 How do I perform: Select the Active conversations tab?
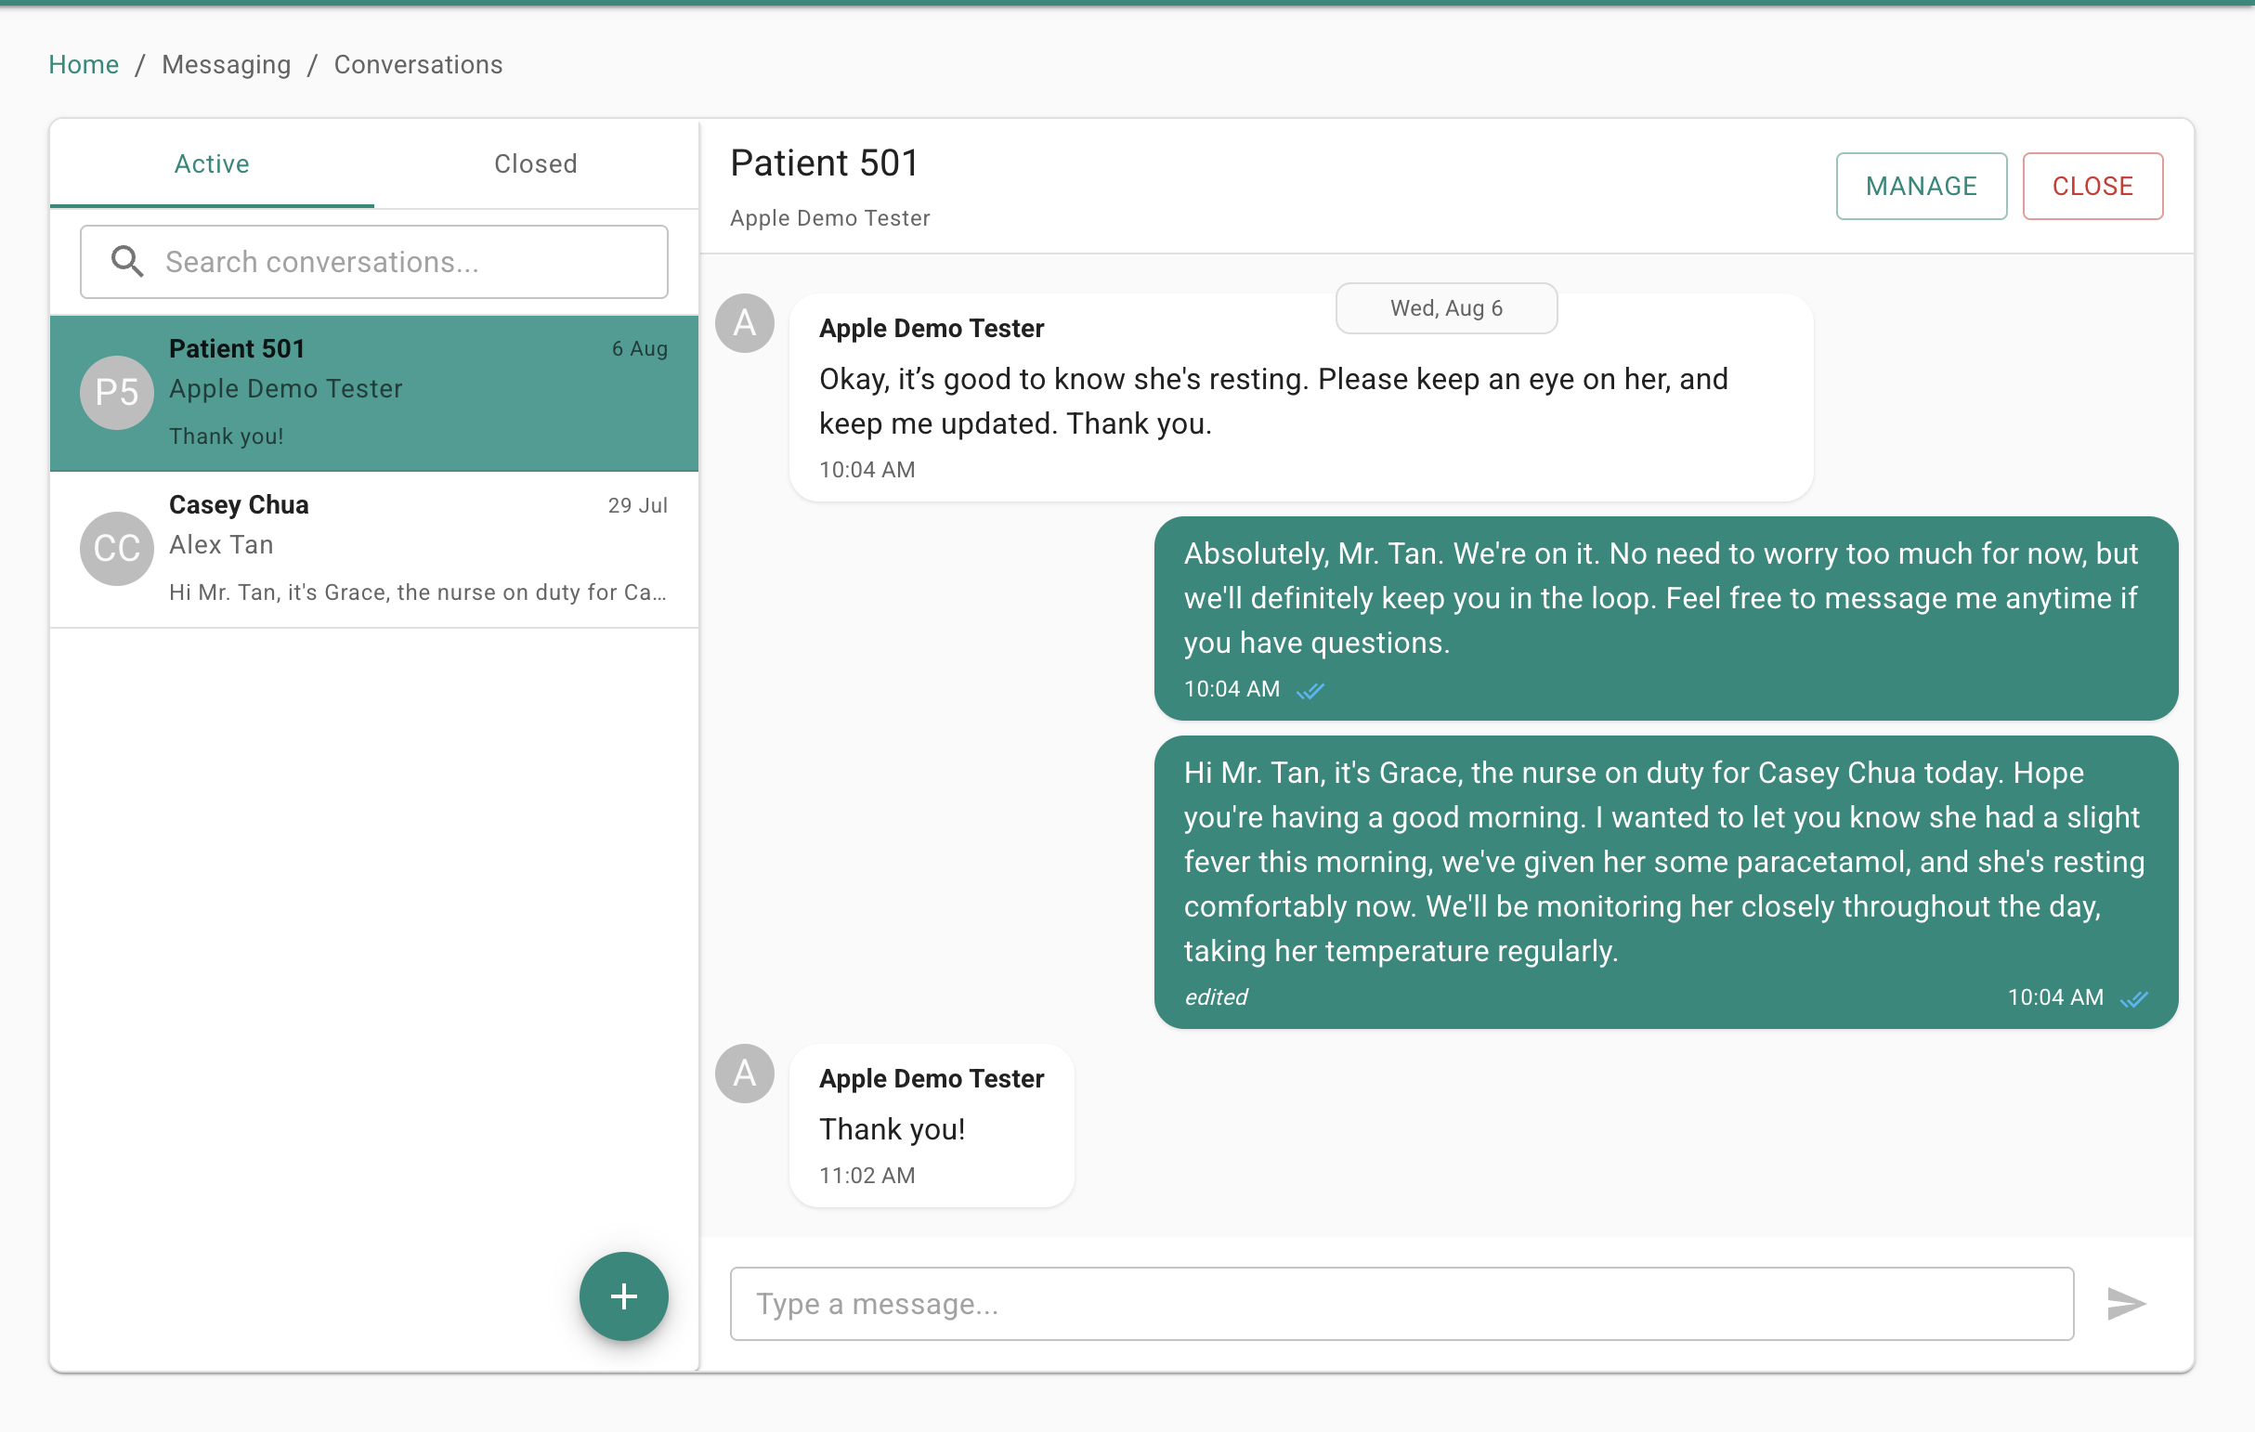click(x=212, y=163)
